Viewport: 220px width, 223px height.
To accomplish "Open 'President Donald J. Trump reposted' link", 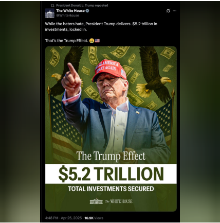I will [x=82, y=6].
